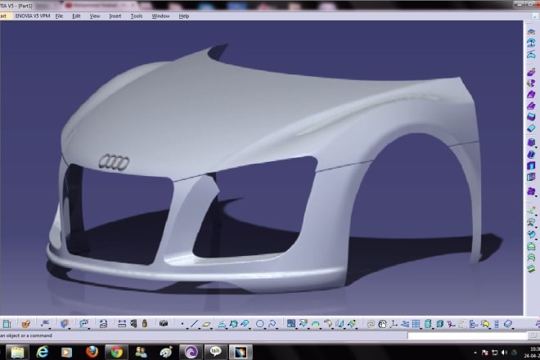This screenshot has height=360, width=540.
Task: Click the purple cube icon with dropdown arrow
Action: point(531,142)
